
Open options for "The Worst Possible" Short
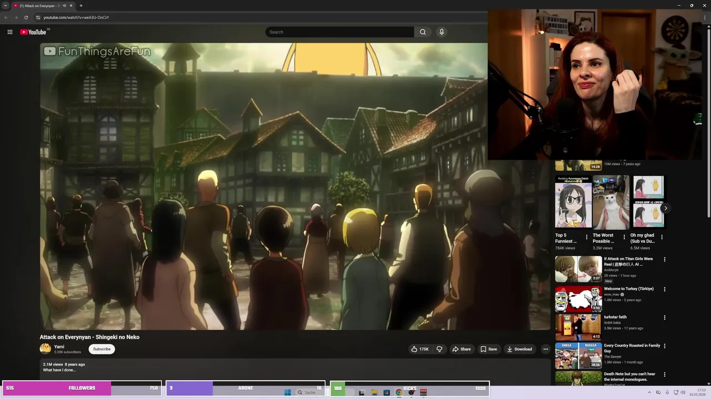pos(624,237)
